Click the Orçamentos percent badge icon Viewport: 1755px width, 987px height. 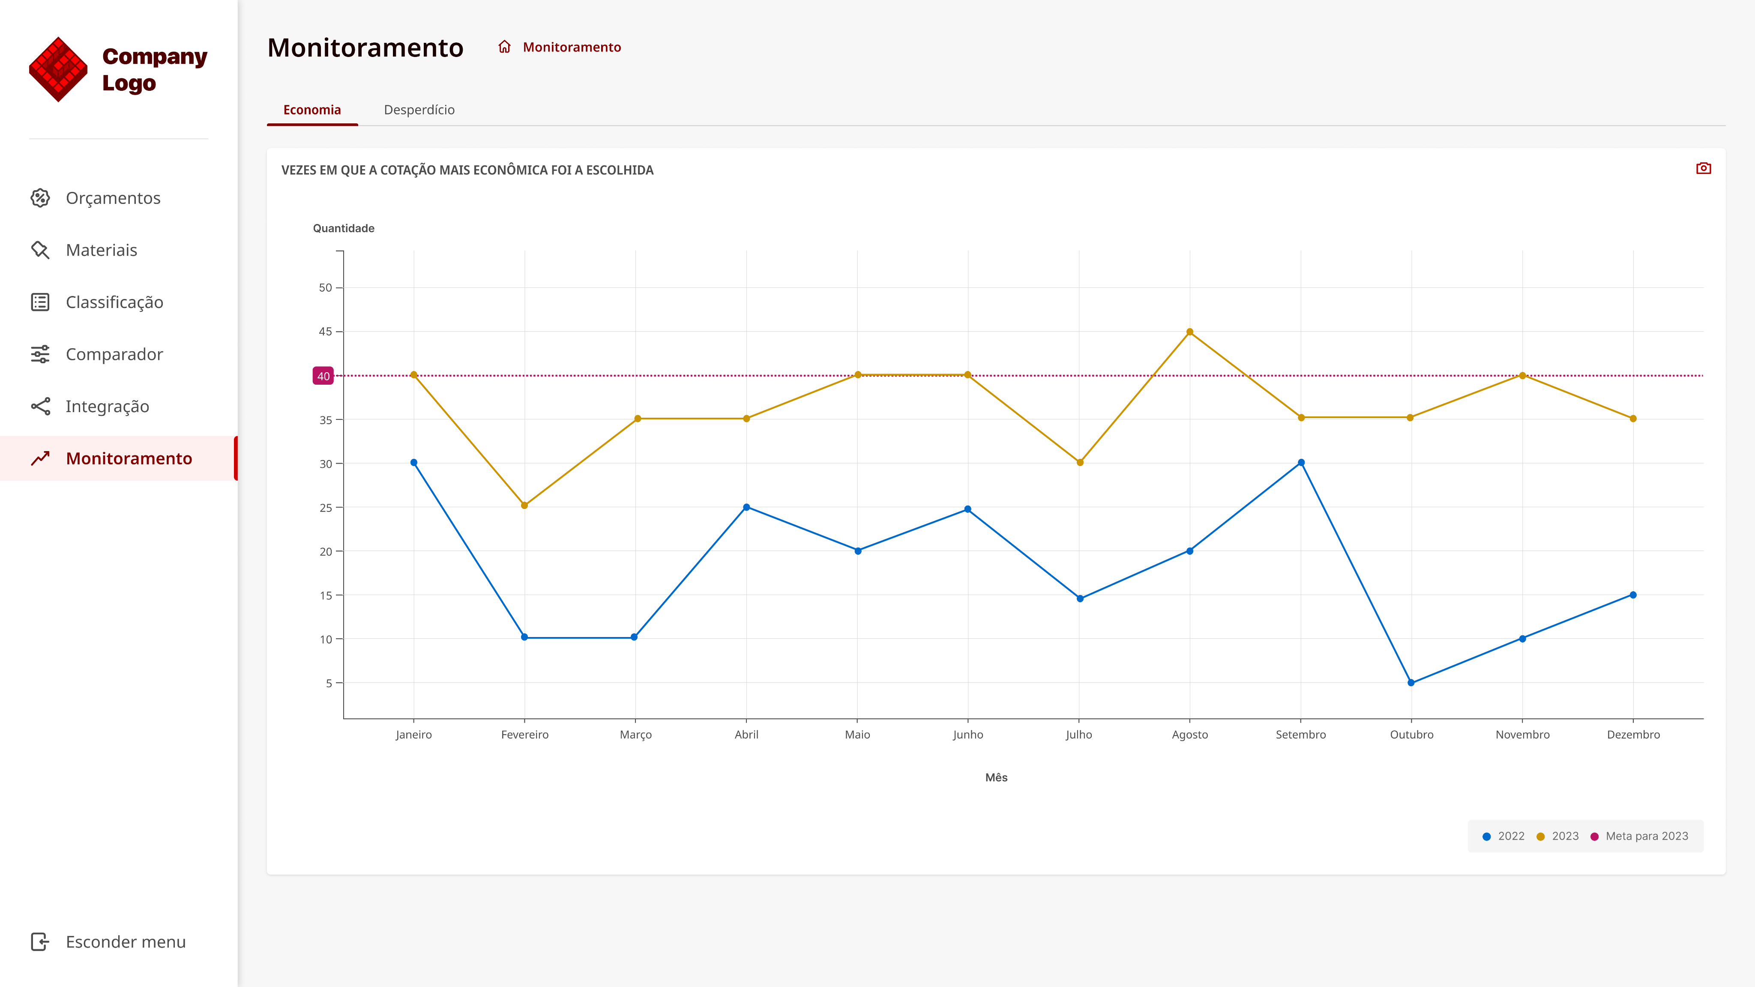(40, 198)
